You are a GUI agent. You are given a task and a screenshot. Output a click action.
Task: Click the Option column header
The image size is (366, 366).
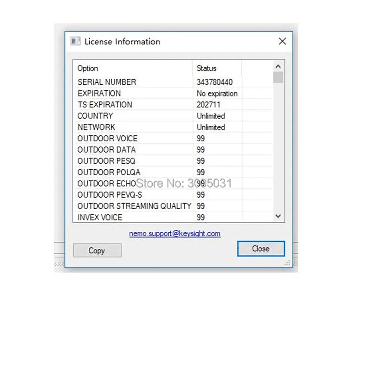(133, 68)
